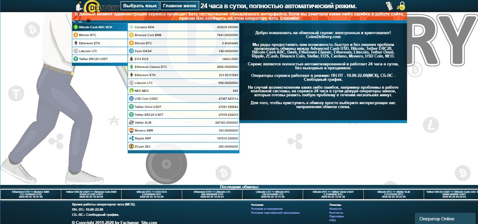The width and height of the screenshot is (478, 224).
Task: Open the Главное меню main menu
Action: click(x=179, y=6)
